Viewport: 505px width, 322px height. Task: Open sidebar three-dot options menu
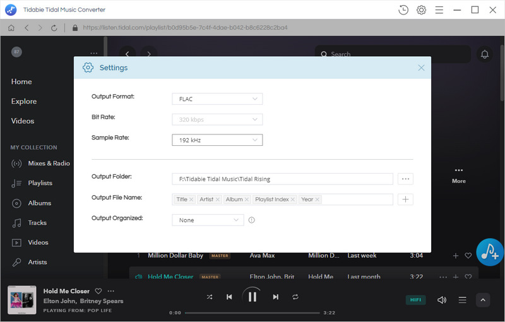pos(93,53)
